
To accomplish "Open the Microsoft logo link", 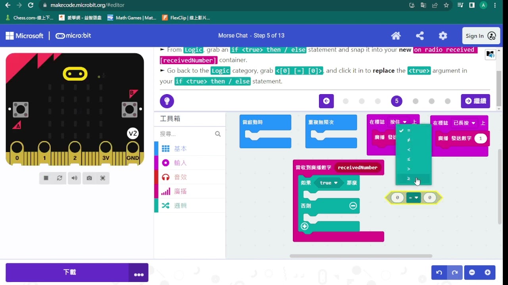I will point(25,36).
